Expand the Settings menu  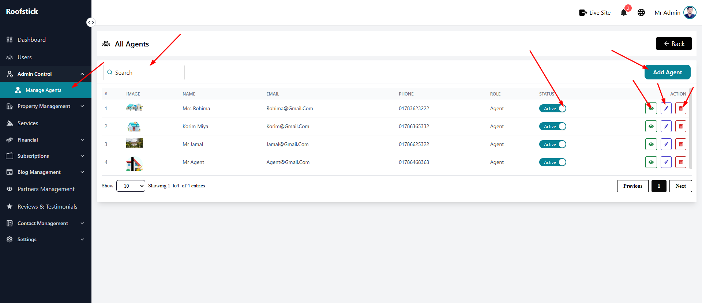pos(46,239)
